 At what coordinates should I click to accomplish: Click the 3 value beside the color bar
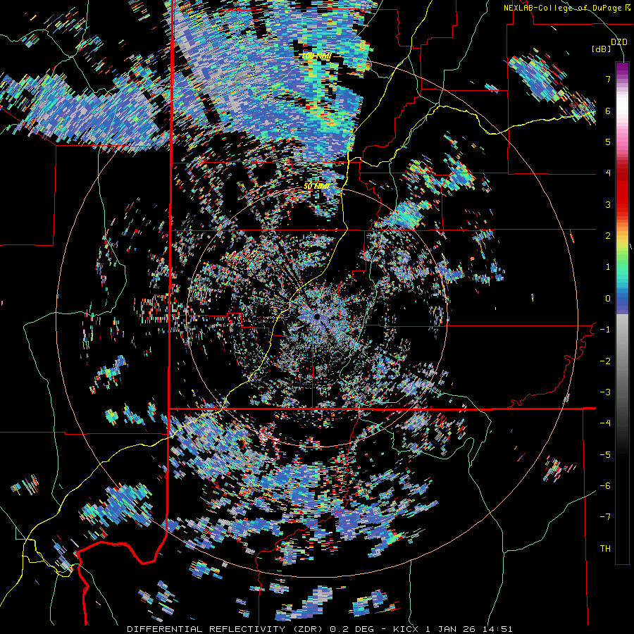point(608,204)
